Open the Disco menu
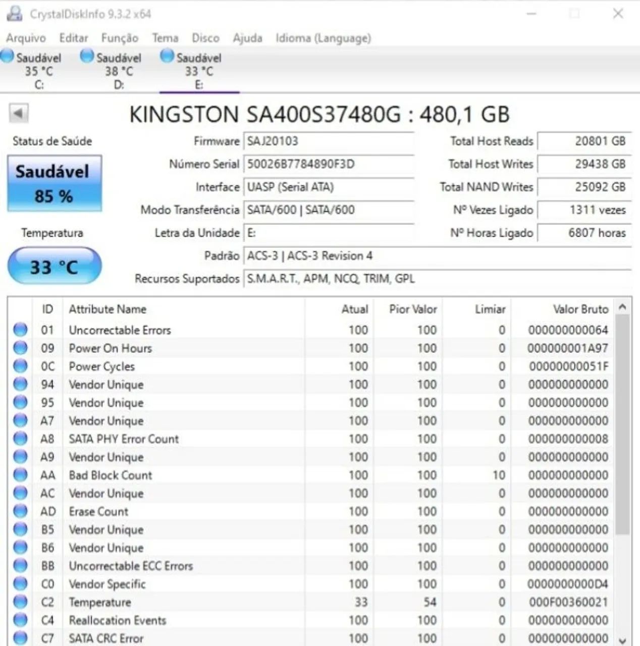Screen dimensions: 640x646 coord(205,38)
